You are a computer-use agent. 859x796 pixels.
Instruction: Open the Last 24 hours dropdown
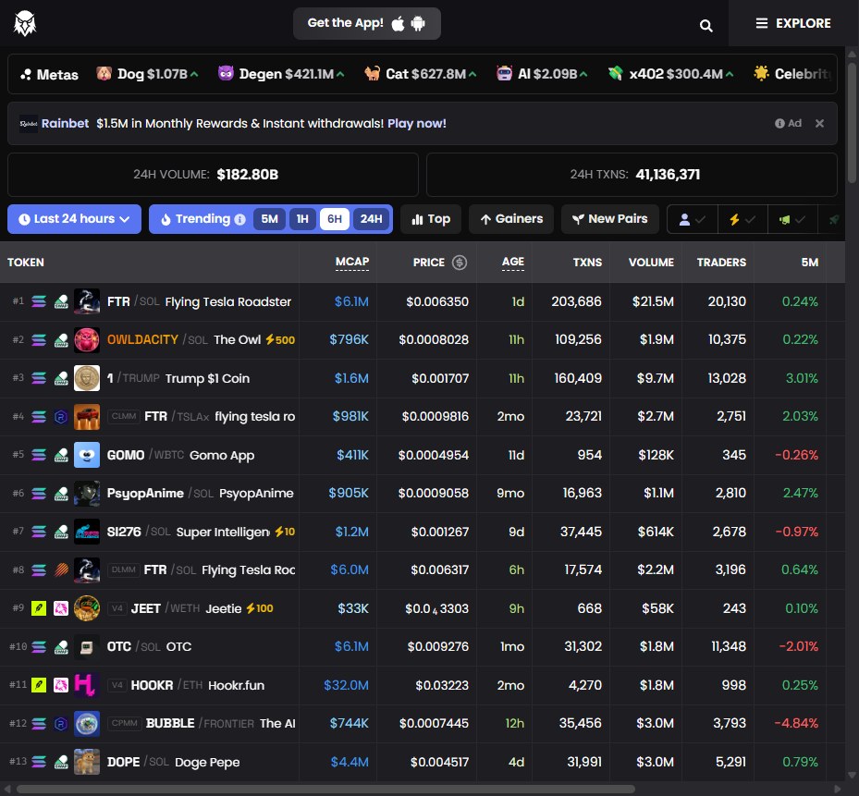pyautogui.click(x=75, y=219)
